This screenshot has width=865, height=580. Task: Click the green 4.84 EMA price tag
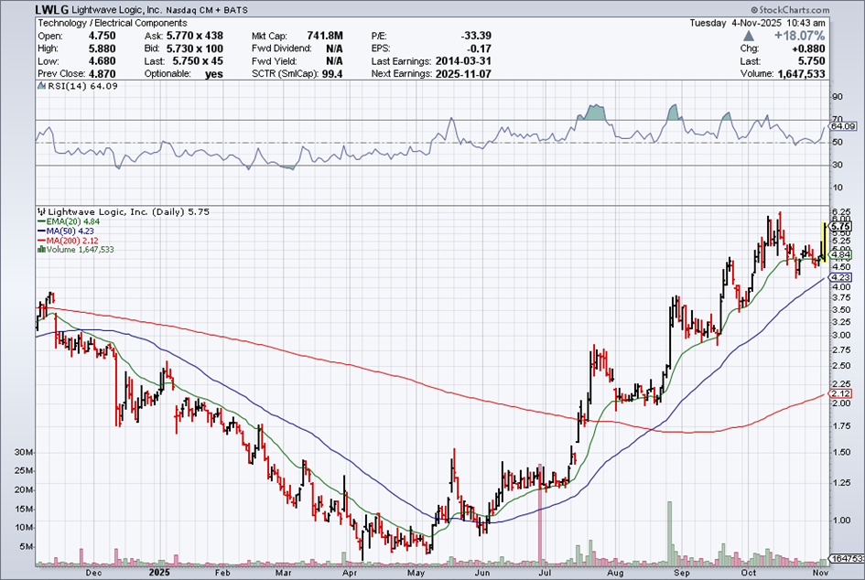(841, 254)
